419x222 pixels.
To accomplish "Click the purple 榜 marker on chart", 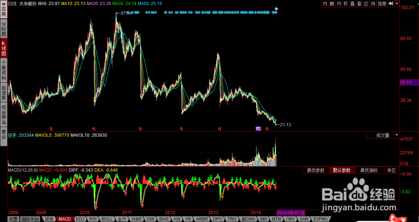I will tap(258, 129).
